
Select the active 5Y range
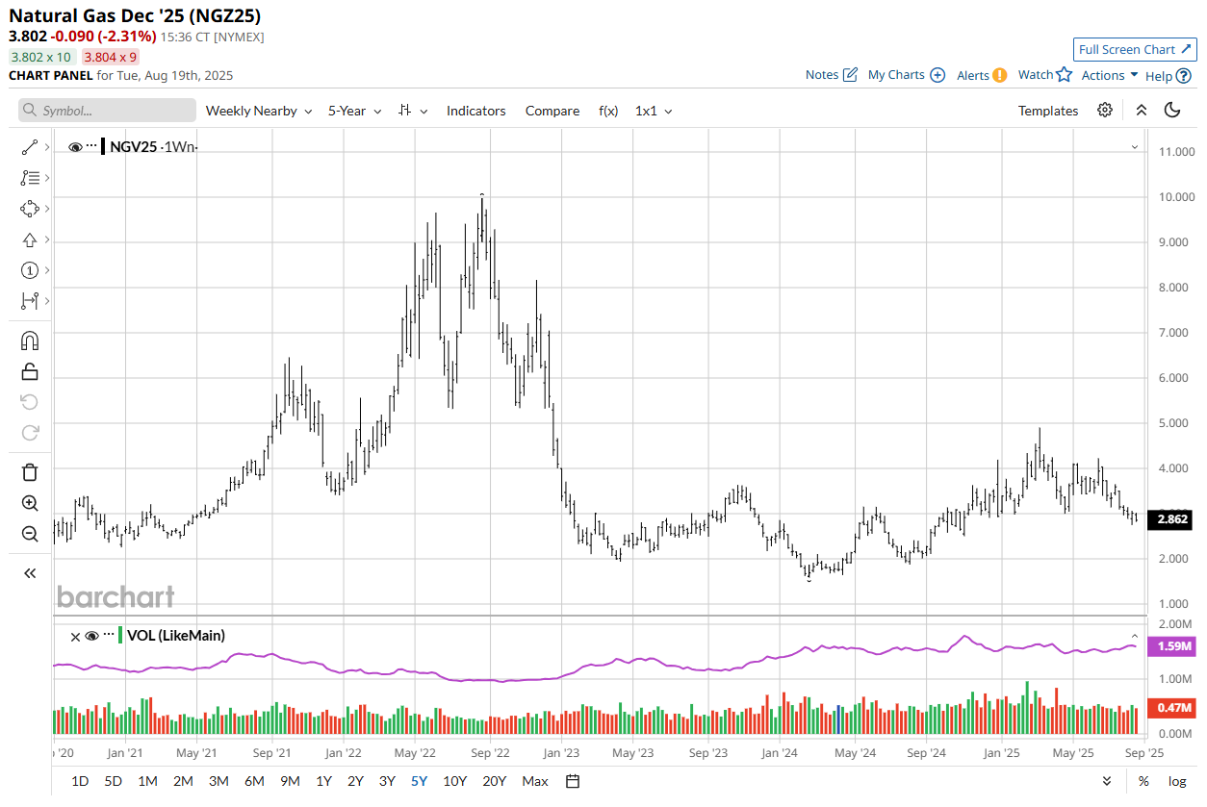tap(419, 781)
